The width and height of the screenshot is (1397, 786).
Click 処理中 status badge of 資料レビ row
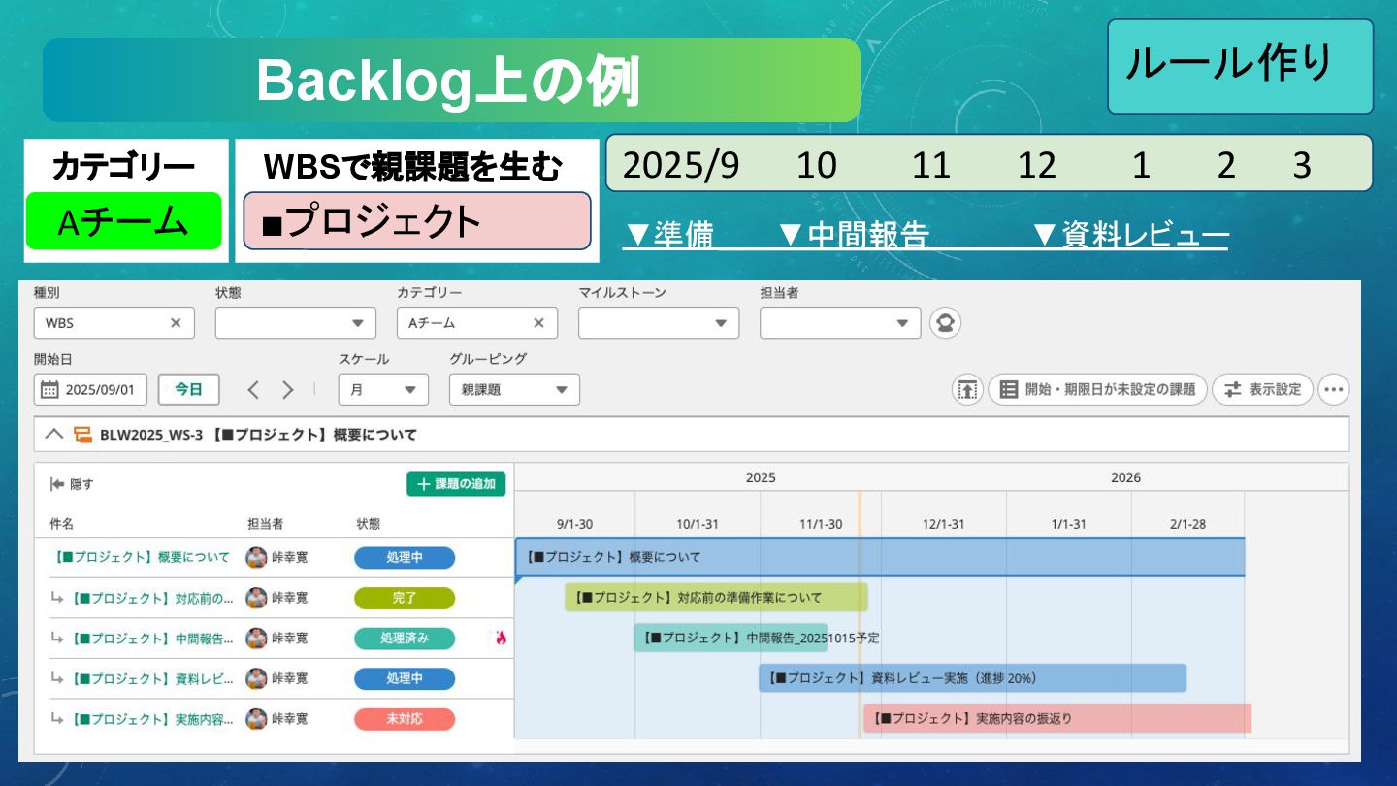[405, 679]
